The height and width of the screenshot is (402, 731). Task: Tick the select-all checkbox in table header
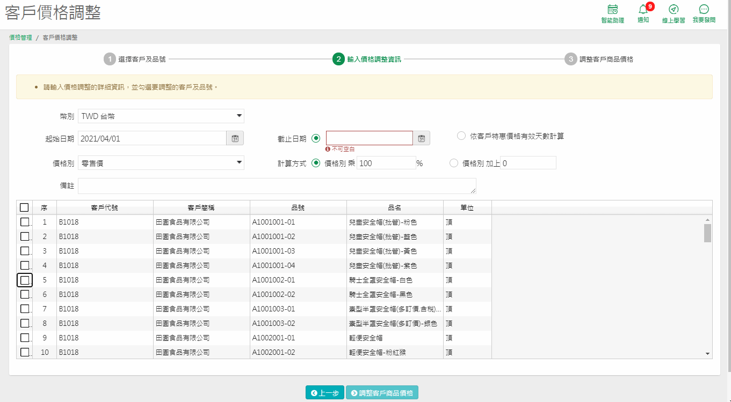pyautogui.click(x=24, y=207)
